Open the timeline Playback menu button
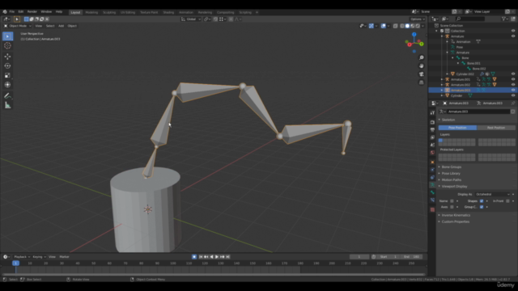The width and height of the screenshot is (518, 291). 22,257
